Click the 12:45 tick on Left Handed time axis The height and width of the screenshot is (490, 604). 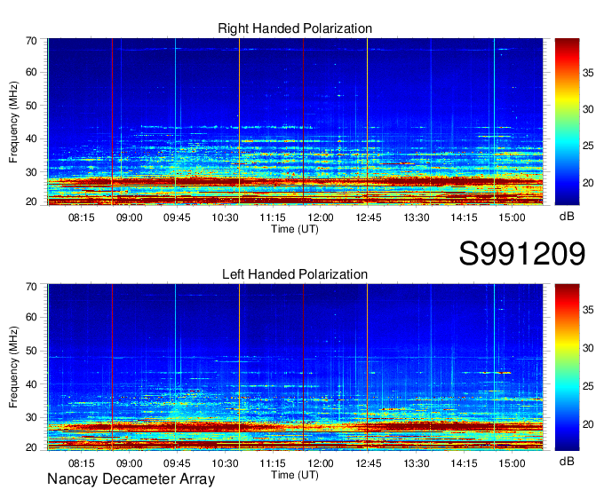(369, 462)
